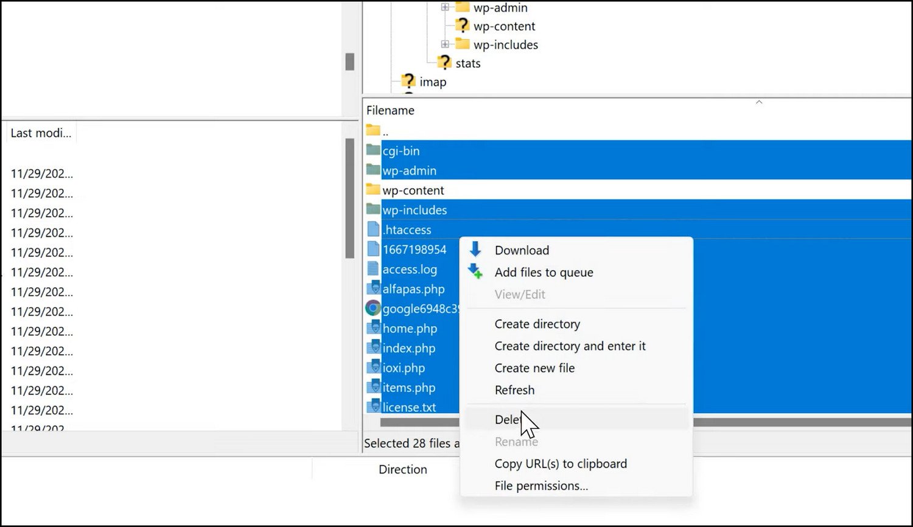Click Create directory menu option

click(x=537, y=324)
